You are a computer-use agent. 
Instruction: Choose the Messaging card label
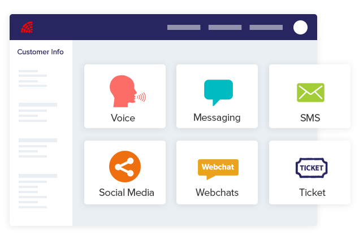pyautogui.click(x=217, y=118)
